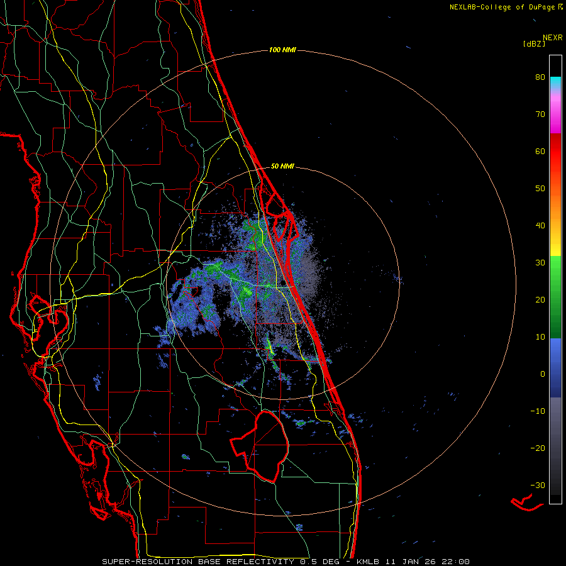Click the 50 NMI range ring label
Screen dimensions: 566x566
pos(282,167)
